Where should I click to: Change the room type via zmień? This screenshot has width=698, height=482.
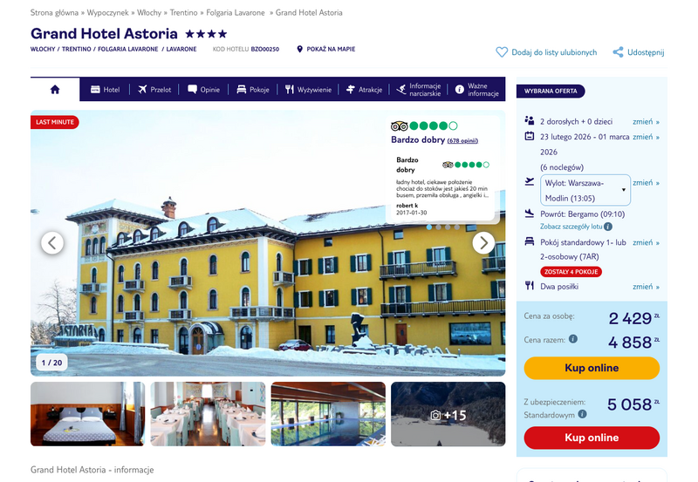pyautogui.click(x=646, y=242)
